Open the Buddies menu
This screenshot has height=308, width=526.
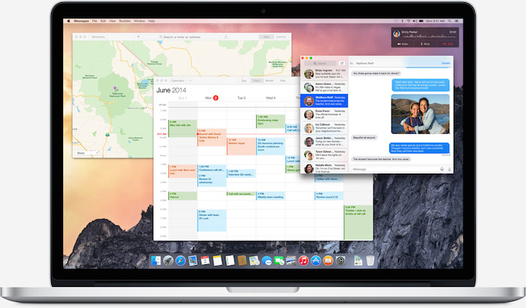point(125,21)
